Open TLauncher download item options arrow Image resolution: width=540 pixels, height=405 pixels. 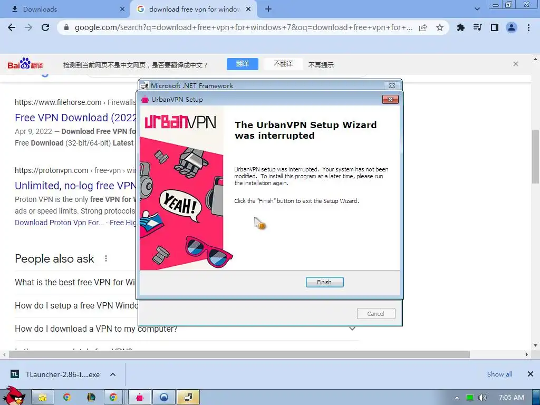113,375
